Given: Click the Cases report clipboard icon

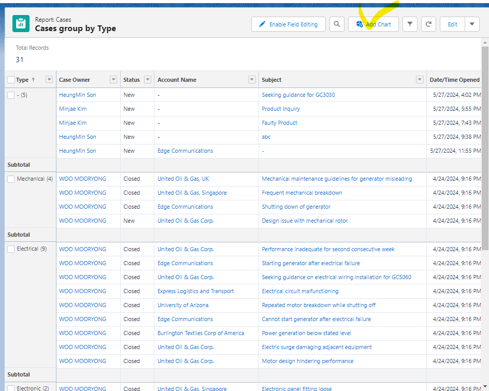Looking at the screenshot, I should pos(21,24).
